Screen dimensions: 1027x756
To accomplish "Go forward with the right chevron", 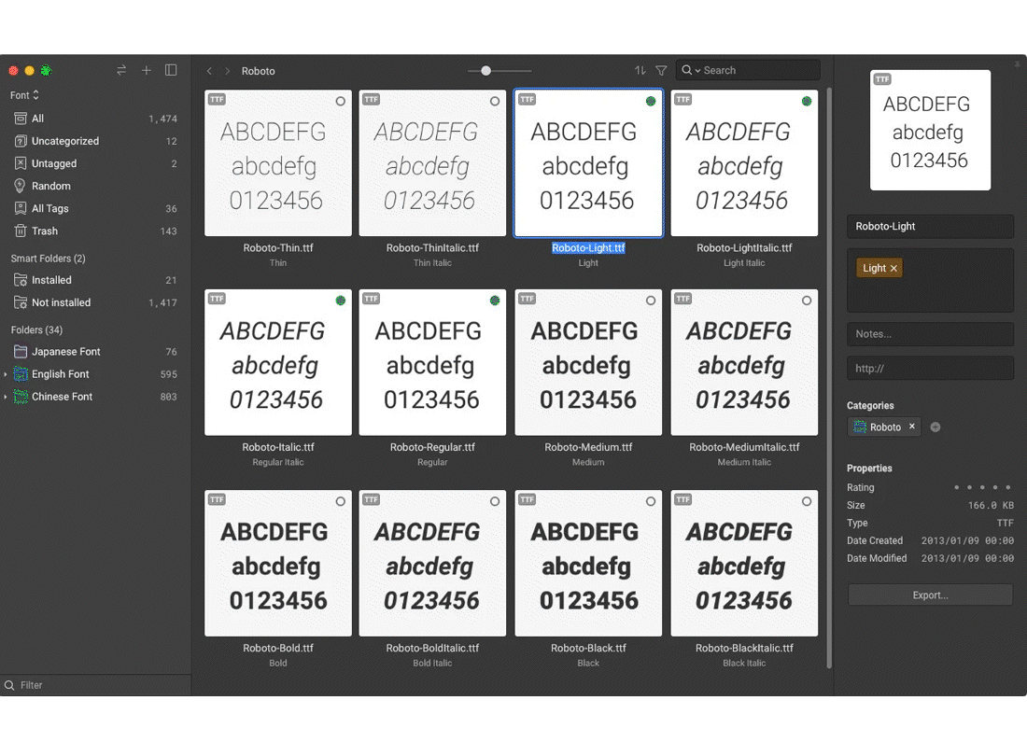I will 227,71.
